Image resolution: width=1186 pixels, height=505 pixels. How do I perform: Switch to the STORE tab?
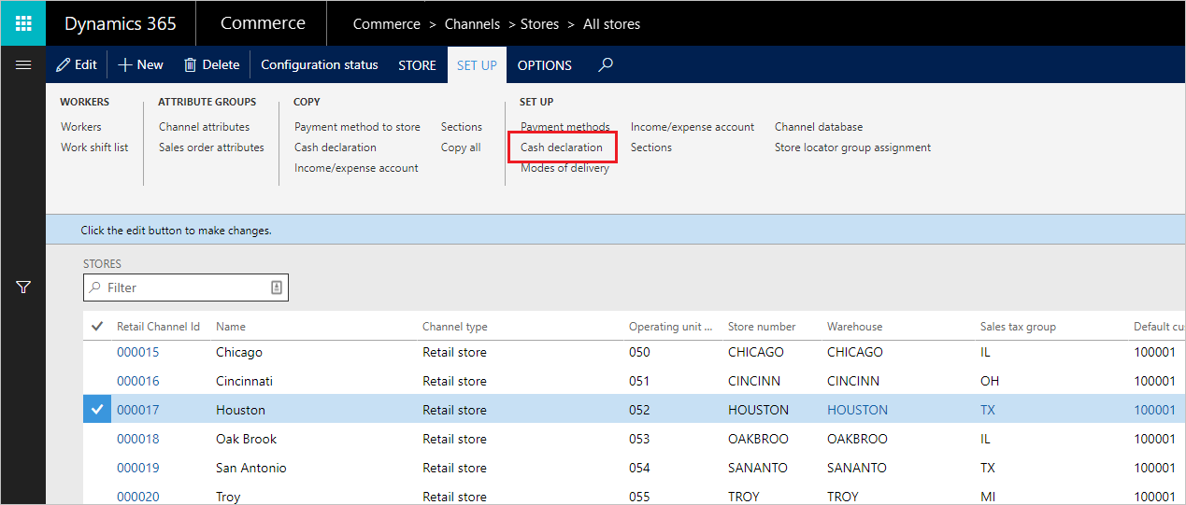tap(417, 65)
